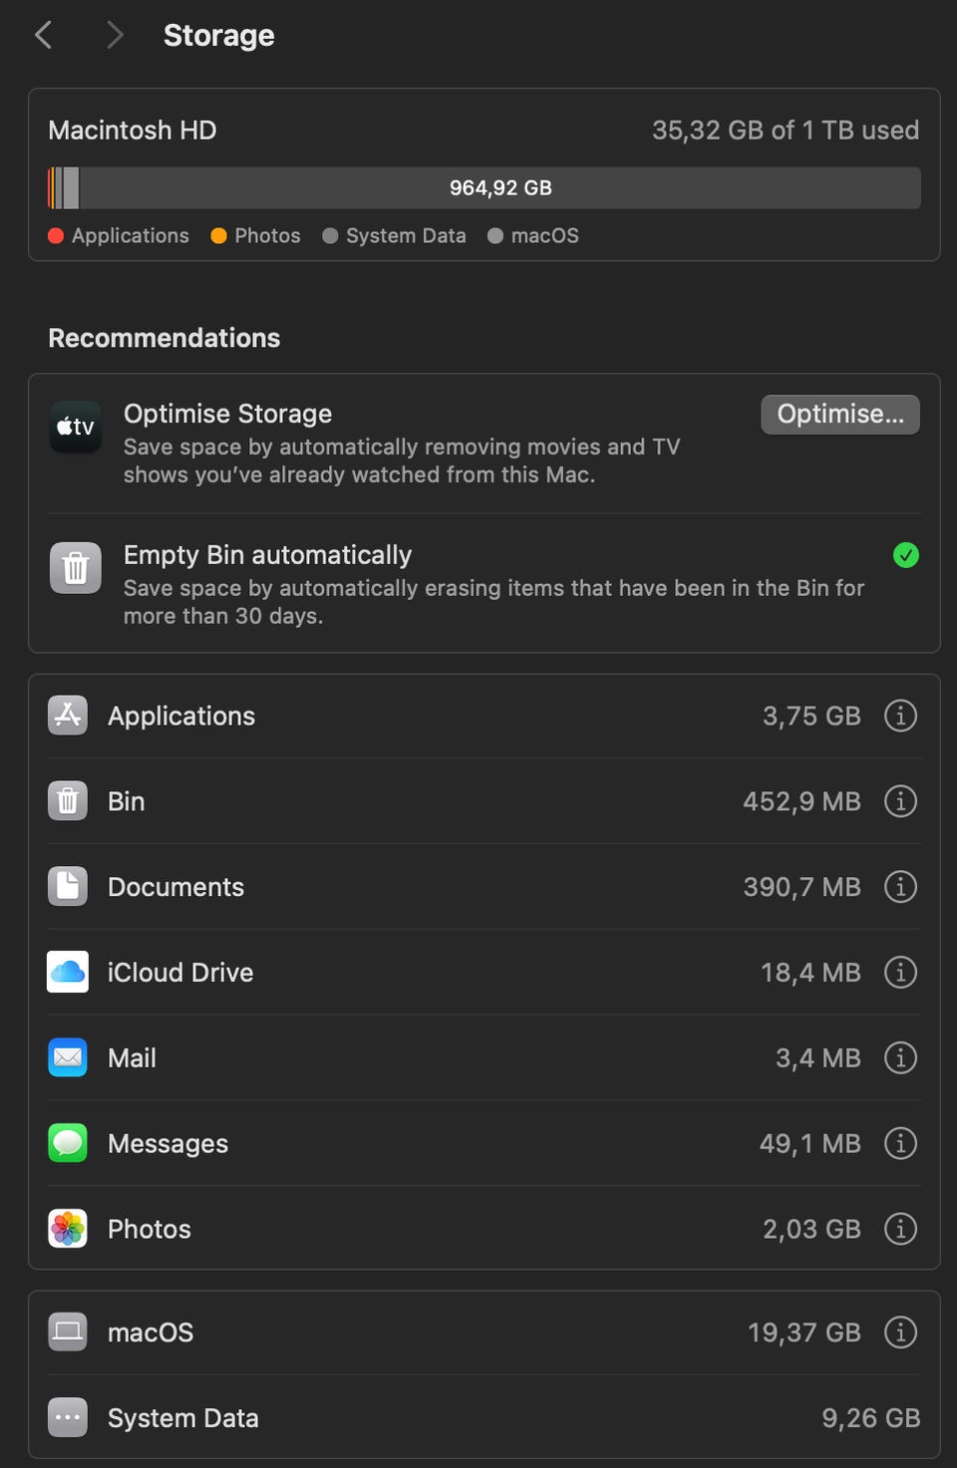
Task: Click the iCloud Drive cloud icon
Action: (x=68, y=973)
